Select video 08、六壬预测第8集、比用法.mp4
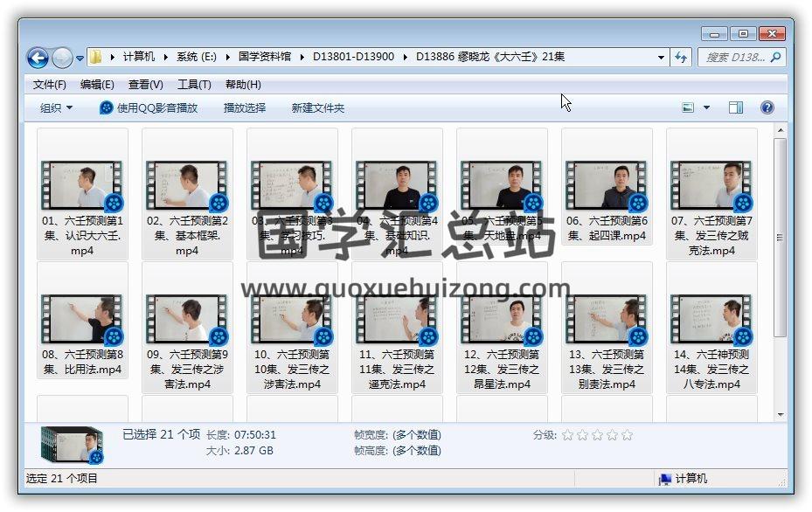Viewport: 812px width, 512px height. (82, 320)
